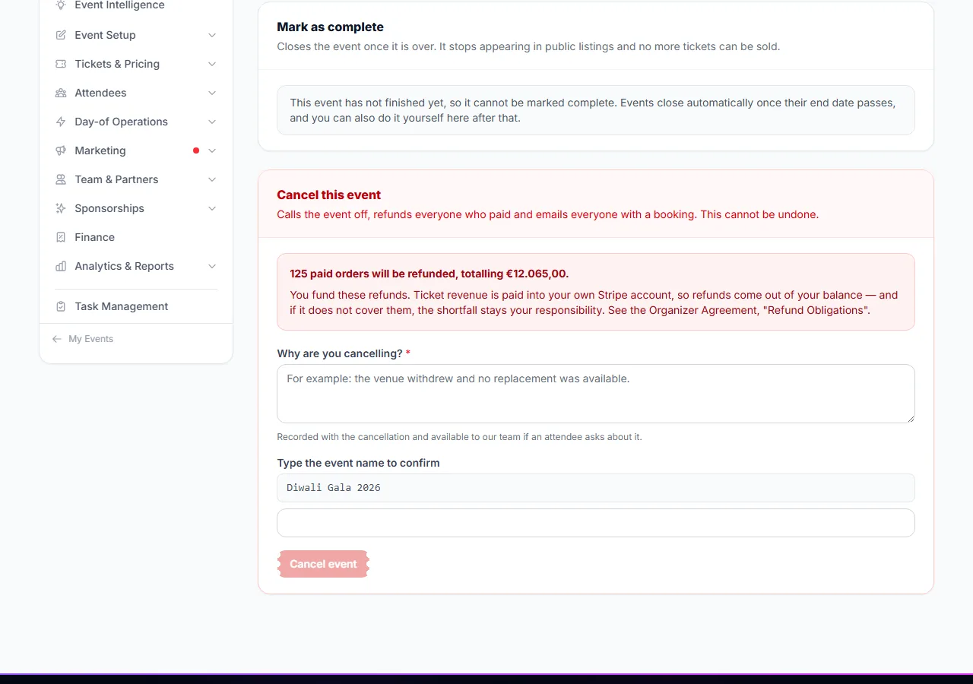The height and width of the screenshot is (684, 973).
Task: Open the Finance menu item
Action: [x=136, y=237]
